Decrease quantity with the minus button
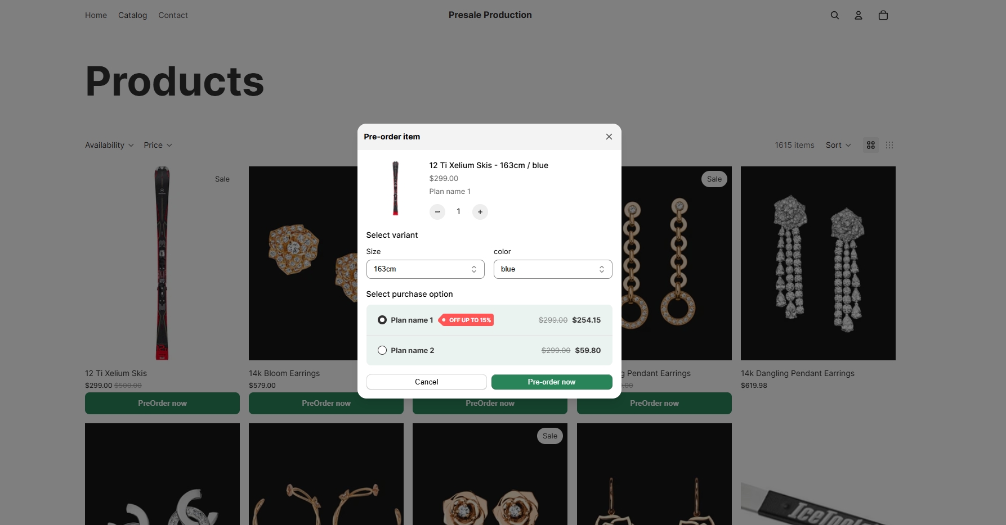Image resolution: width=1006 pixels, height=525 pixels. tap(437, 212)
